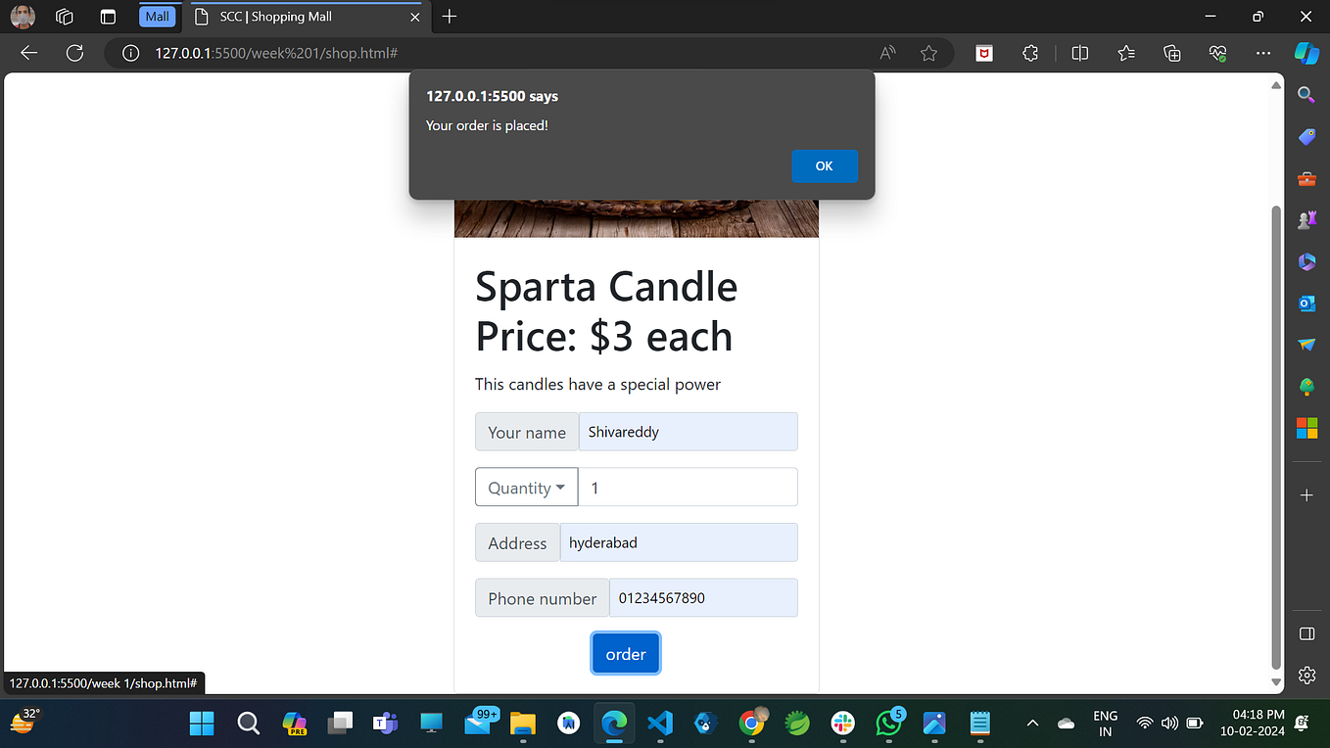Open WhatsApp from the taskbar

point(887,723)
